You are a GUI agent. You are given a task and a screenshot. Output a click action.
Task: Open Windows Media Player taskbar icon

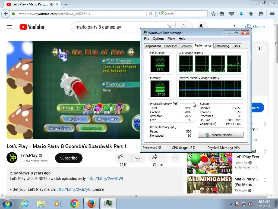(57, 204)
